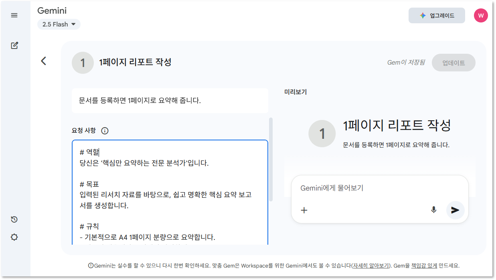Open the 책임감 있게 link
The height and width of the screenshot is (280, 496).
(424, 266)
